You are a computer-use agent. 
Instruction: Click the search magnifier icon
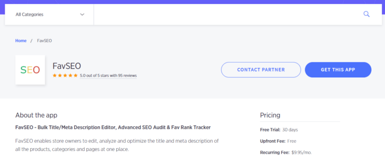pos(366,14)
